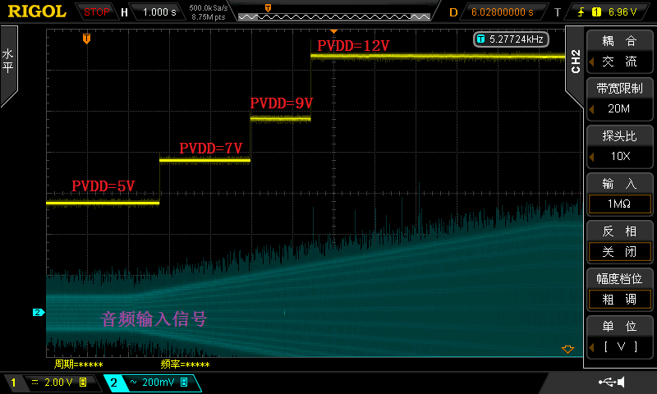Select the channel 1 tab showing 2.00V
Image resolution: width=657 pixels, height=394 pixels.
click(51, 383)
